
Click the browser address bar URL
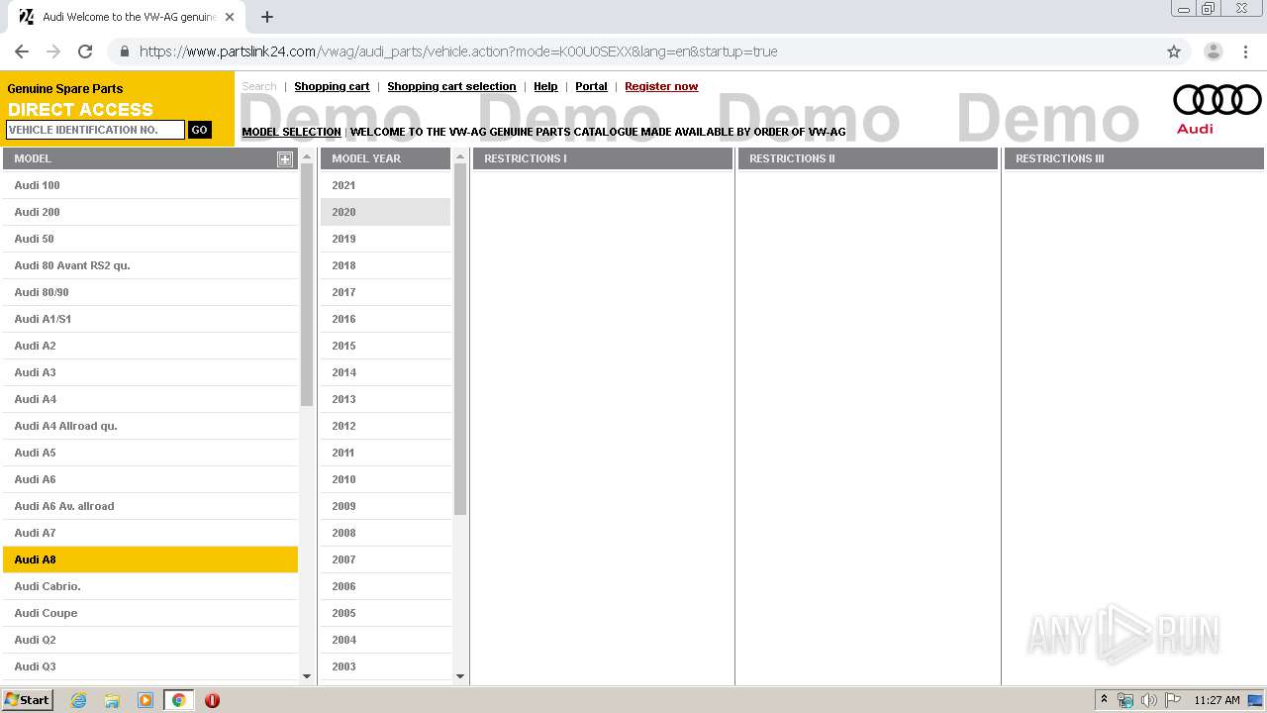(458, 51)
